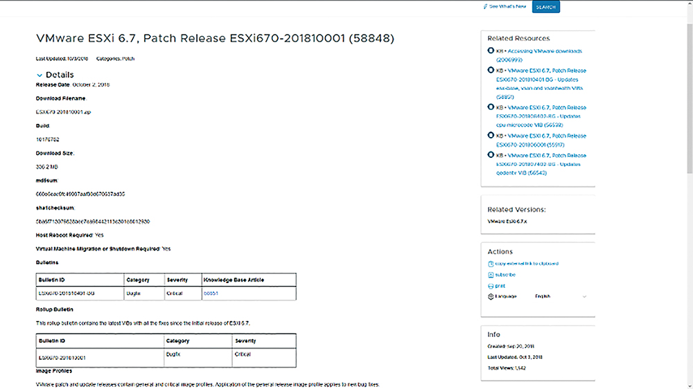693x389 pixels.
Task: Collapse the Details section chevron
Action: point(40,75)
